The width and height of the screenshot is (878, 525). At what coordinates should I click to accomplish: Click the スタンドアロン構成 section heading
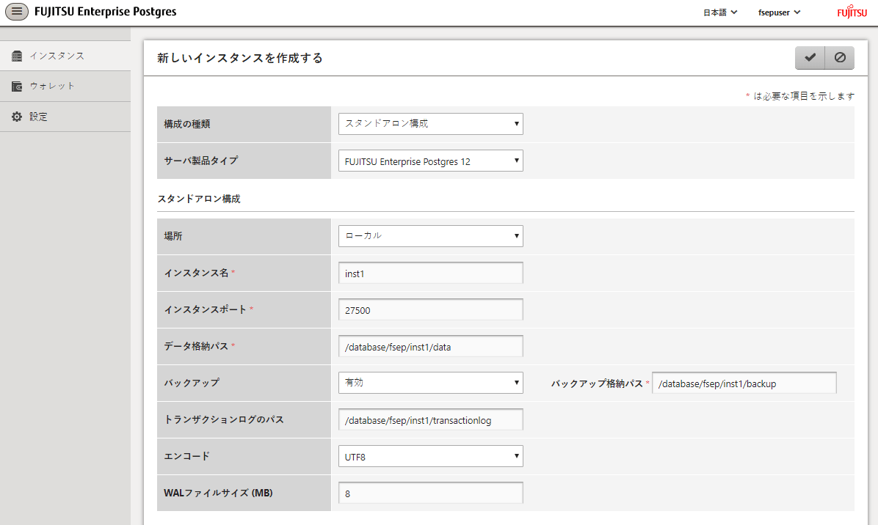(199, 199)
